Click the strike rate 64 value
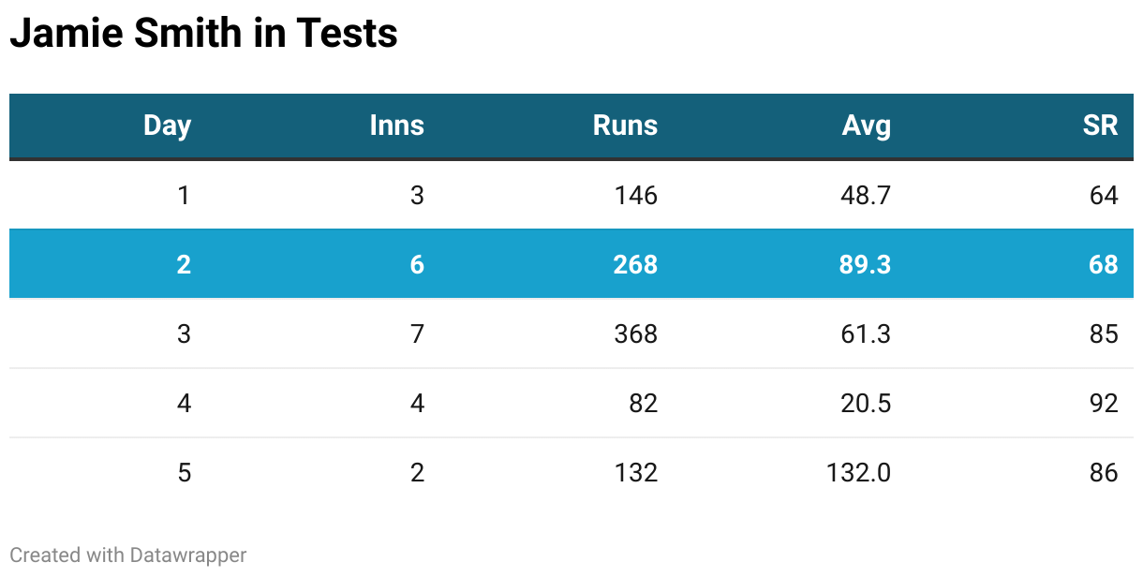This screenshot has width=1143, height=577. click(x=1104, y=195)
